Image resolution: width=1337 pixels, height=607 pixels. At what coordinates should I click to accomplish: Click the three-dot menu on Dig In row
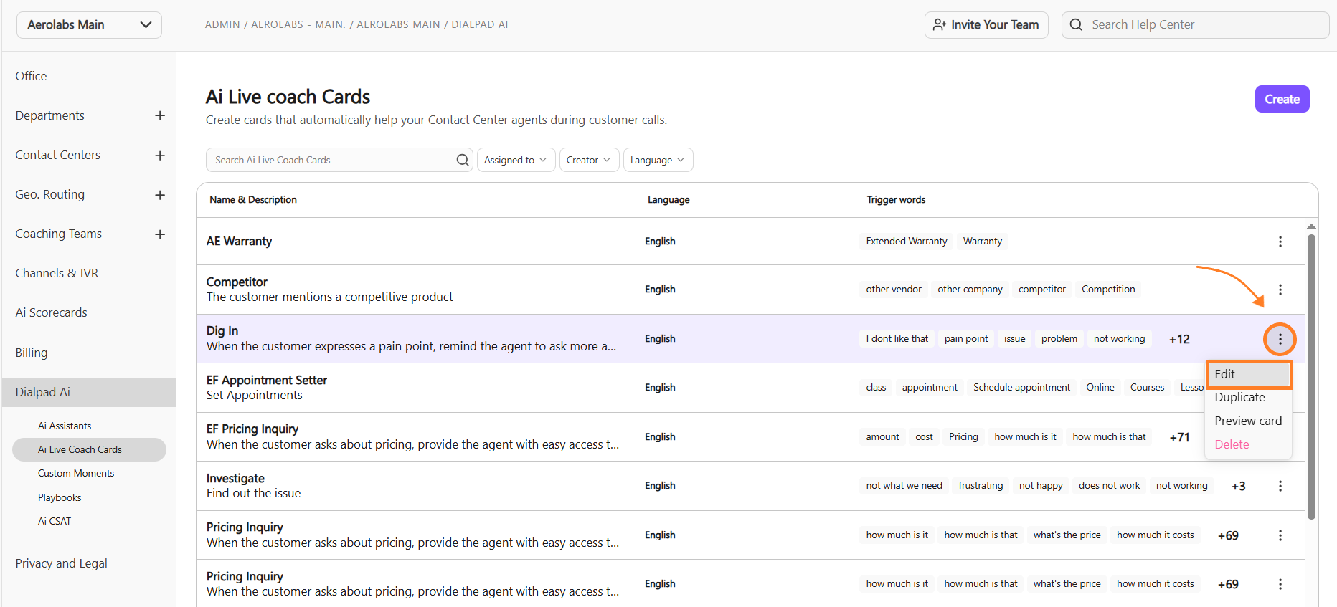(x=1280, y=339)
